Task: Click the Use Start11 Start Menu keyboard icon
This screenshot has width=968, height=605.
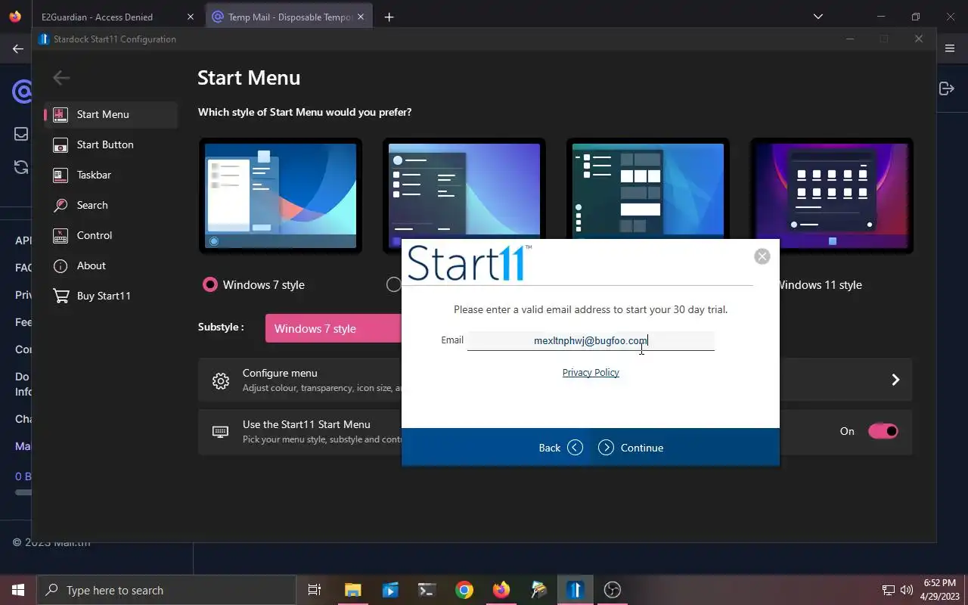Action: click(220, 431)
